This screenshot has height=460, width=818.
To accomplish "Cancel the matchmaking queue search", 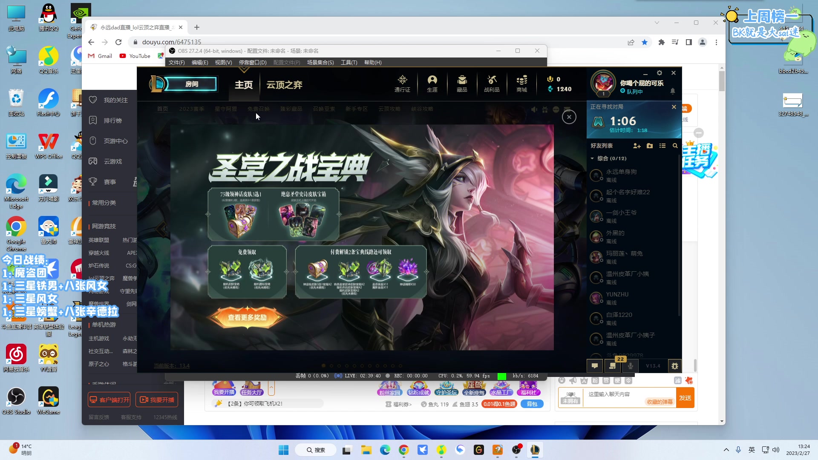I will pyautogui.click(x=674, y=107).
